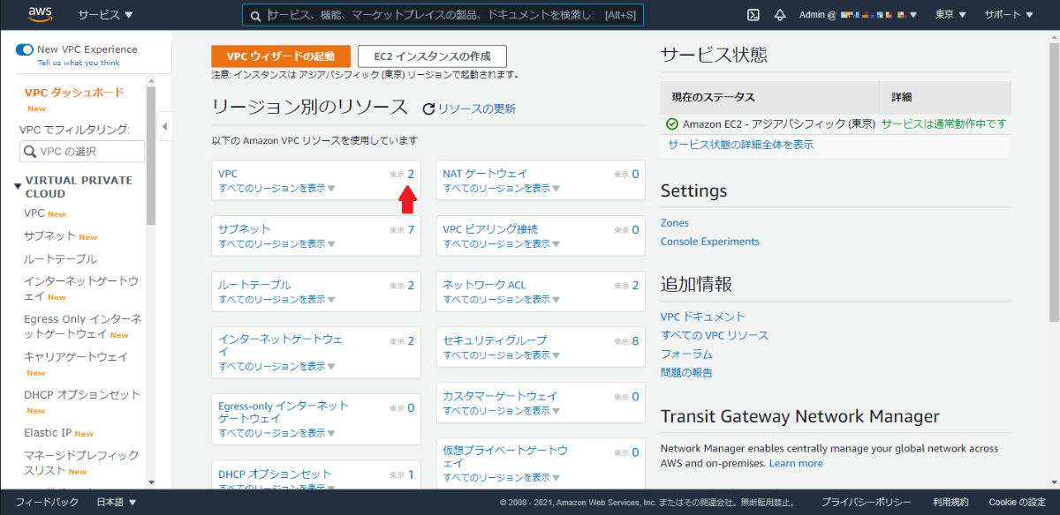Open the ルートテーブル resource card link

point(254,285)
